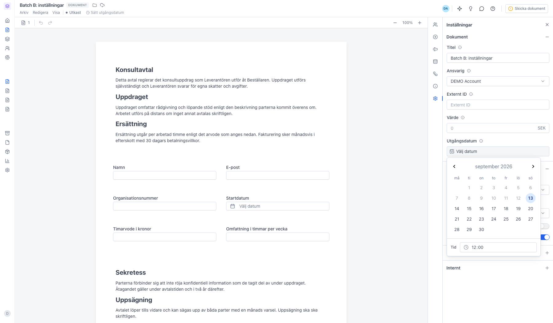Click the Utkast status label
The image size is (553, 323).
73,13
